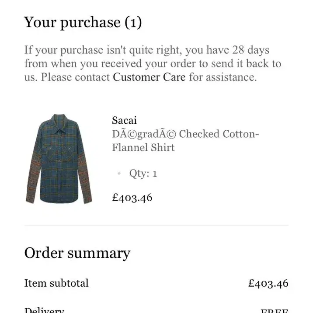Click the 'for assistance.' text after the link

[223, 77]
